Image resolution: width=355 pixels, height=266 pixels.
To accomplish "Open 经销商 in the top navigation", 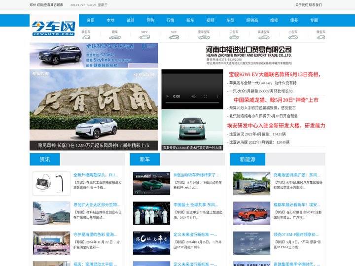I will [x=252, y=20].
